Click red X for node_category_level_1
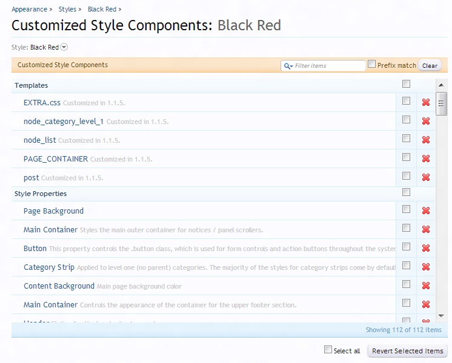 point(426,121)
